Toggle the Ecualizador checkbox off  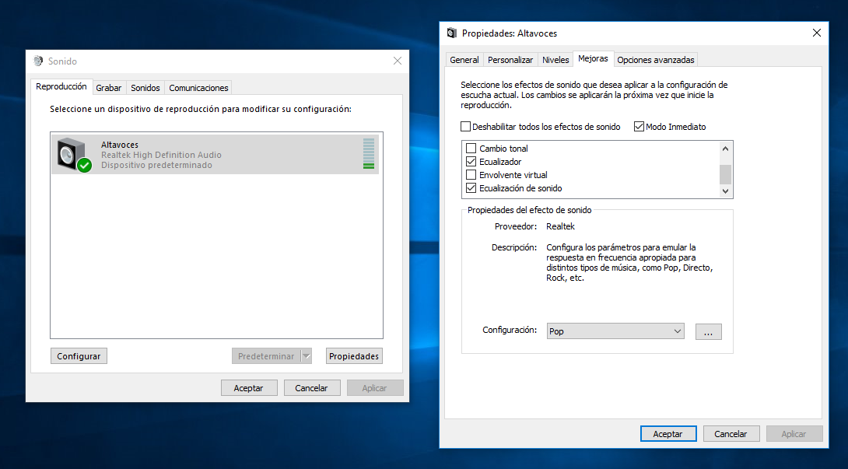click(x=471, y=162)
